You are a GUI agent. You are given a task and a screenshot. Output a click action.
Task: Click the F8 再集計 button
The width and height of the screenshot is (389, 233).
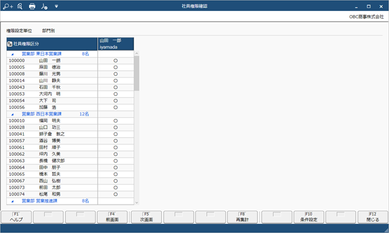[242, 217]
